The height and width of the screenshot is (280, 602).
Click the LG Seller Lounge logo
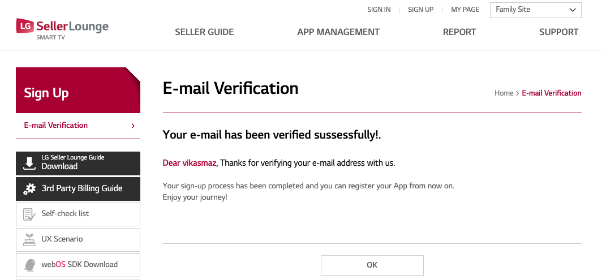tap(62, 29)
